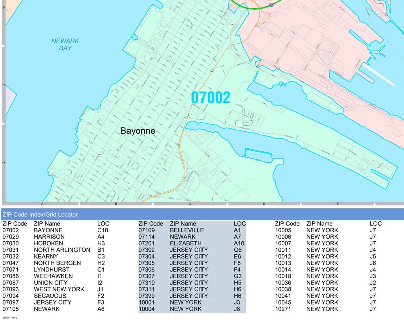Screen dimensions: 404x320
Task: Select the 07093 WEST NEW YORK row
Action: (55, 289)
